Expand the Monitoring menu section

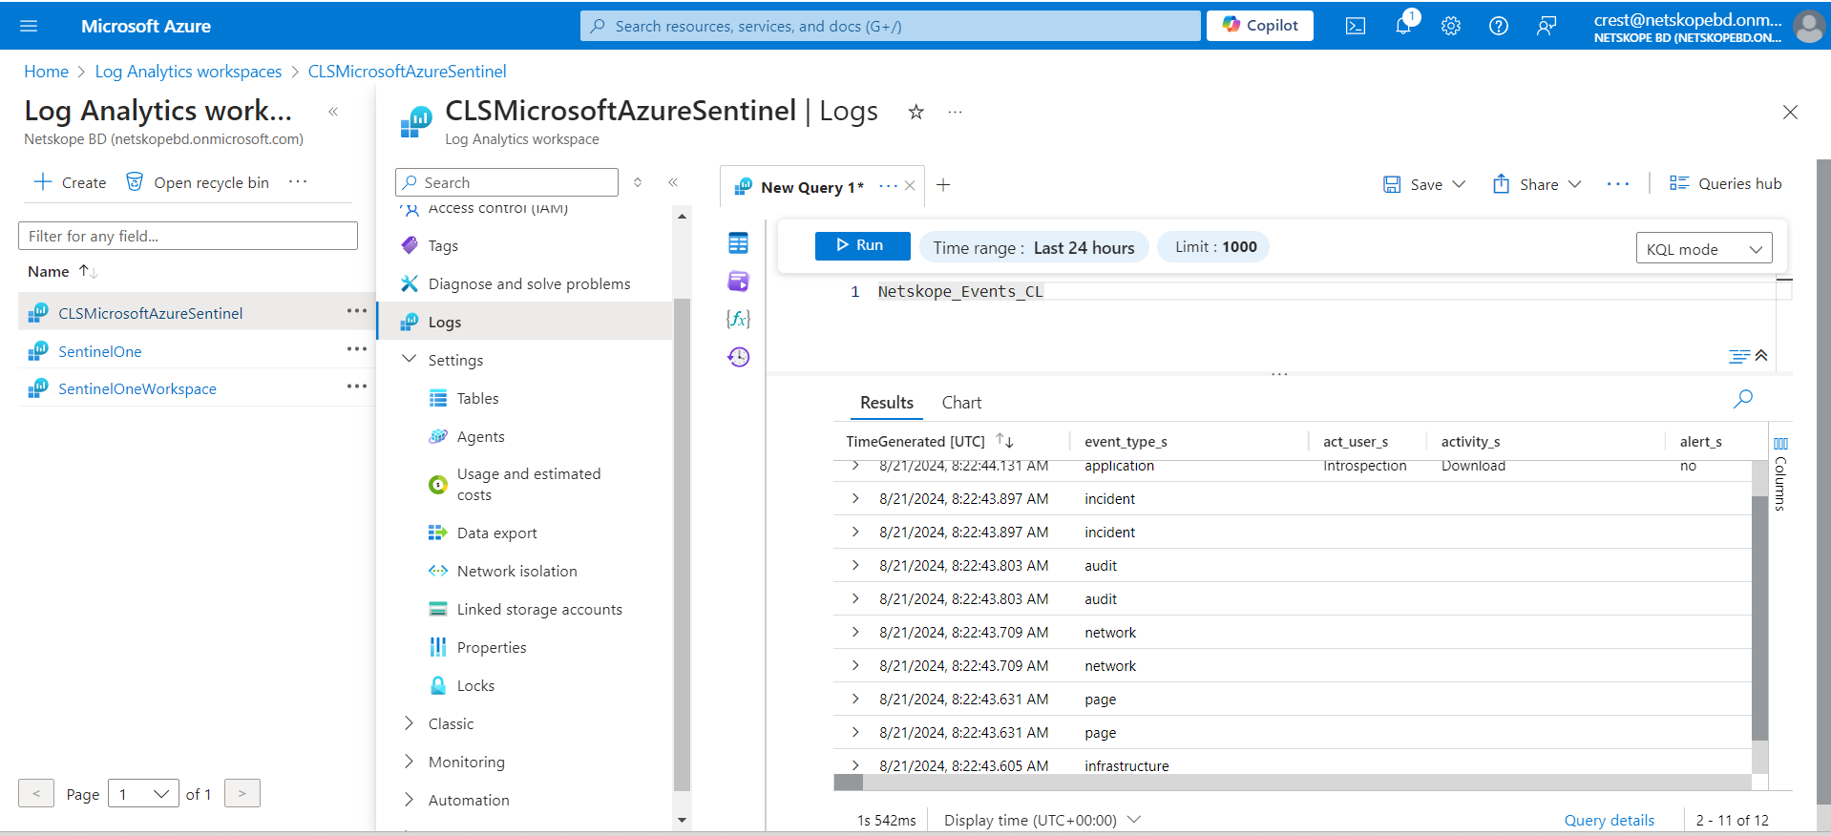tap(410, 762)
